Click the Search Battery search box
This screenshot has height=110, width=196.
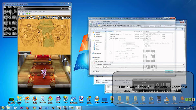pyautogui.click(x=174, y=26)
